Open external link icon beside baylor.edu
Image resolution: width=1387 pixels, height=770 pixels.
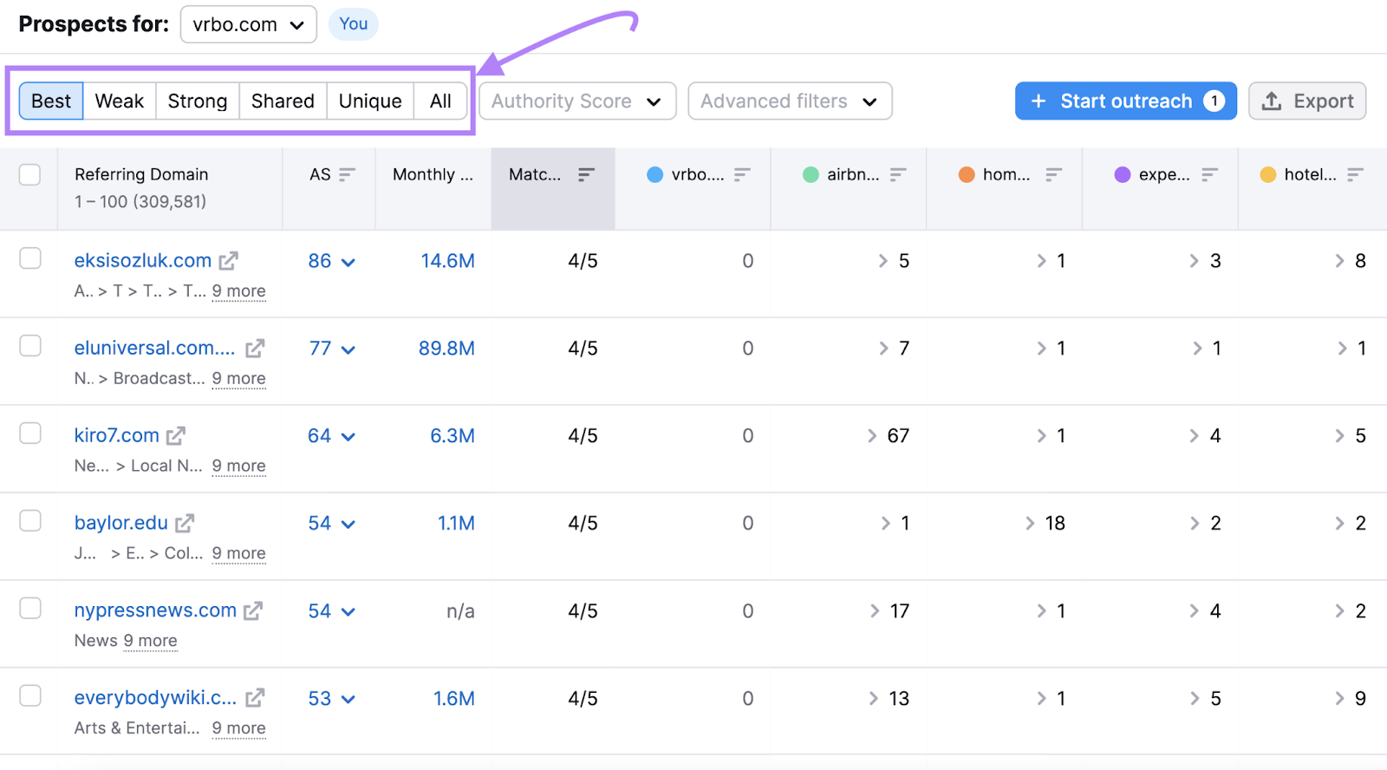[185, 524]
